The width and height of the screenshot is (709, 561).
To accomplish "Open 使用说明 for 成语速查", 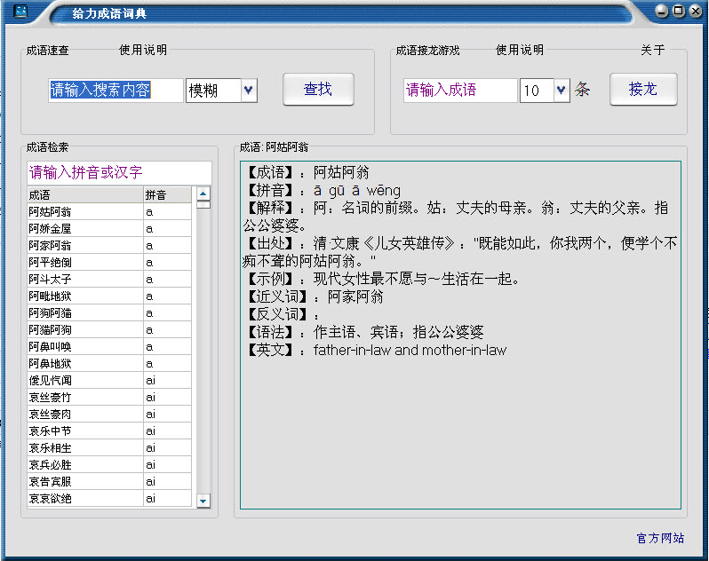I will pyautogui.click(x=143, y=50).
